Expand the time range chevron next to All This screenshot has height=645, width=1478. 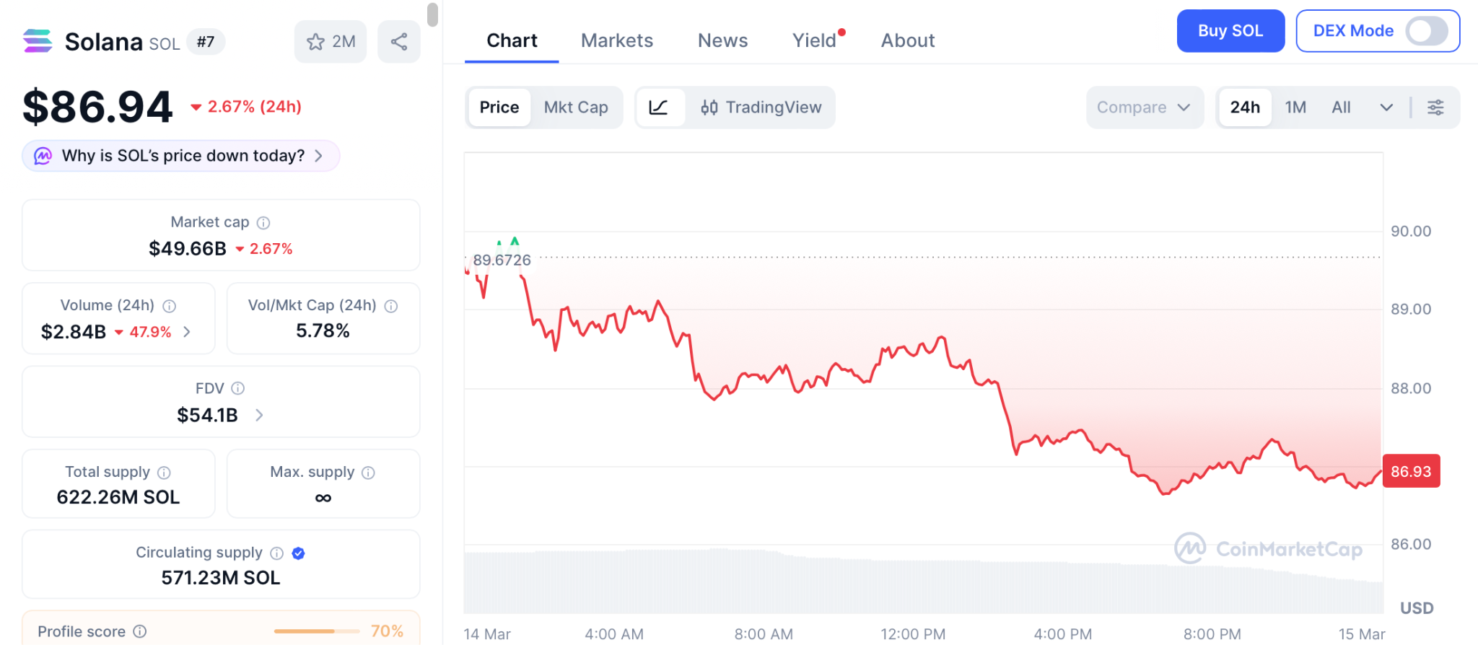click(1386, 107)
